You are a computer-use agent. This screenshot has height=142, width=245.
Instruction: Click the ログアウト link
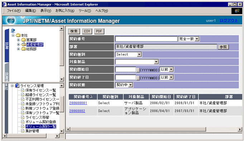229,20
